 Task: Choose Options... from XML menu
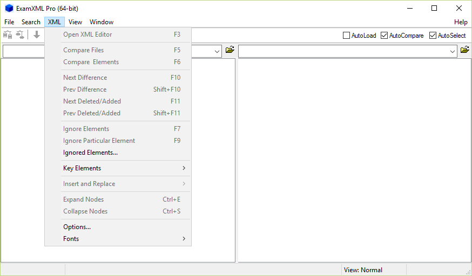[118, 227]
